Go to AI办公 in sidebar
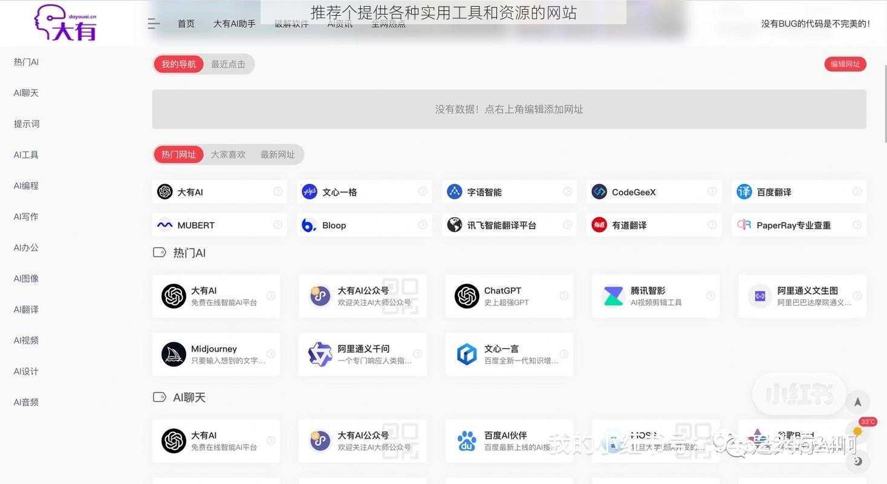The height and width of the screenshot is (484, 887). (26, 247)
